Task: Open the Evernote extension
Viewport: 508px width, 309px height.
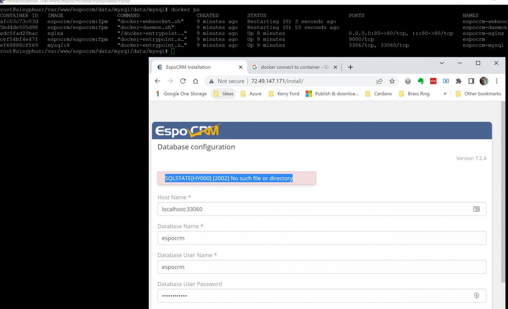Action: pyautogui.click(x=421, y=81)
